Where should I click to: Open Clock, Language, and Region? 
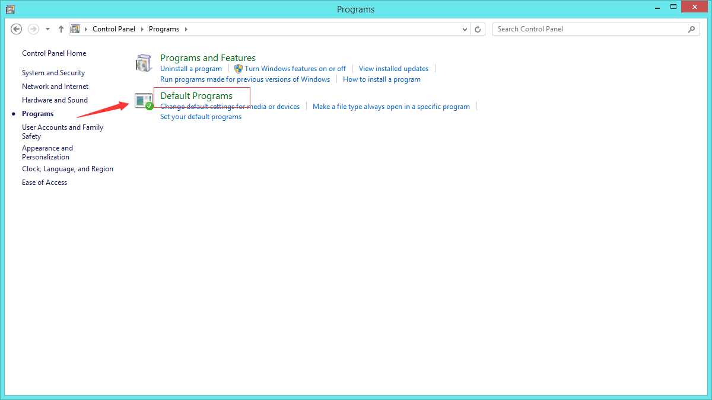[x=68, y=169]
